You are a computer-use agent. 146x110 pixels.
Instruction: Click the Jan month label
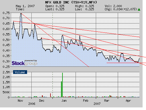[64, 101]
